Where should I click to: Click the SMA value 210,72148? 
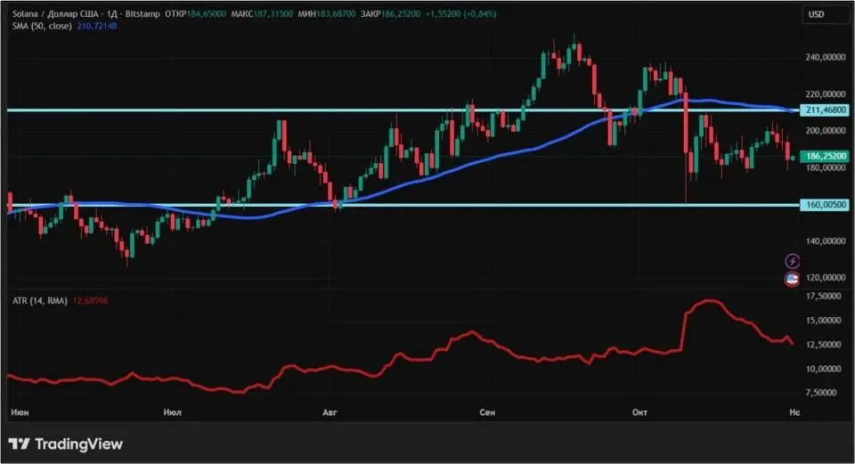[x=95, y=27]
